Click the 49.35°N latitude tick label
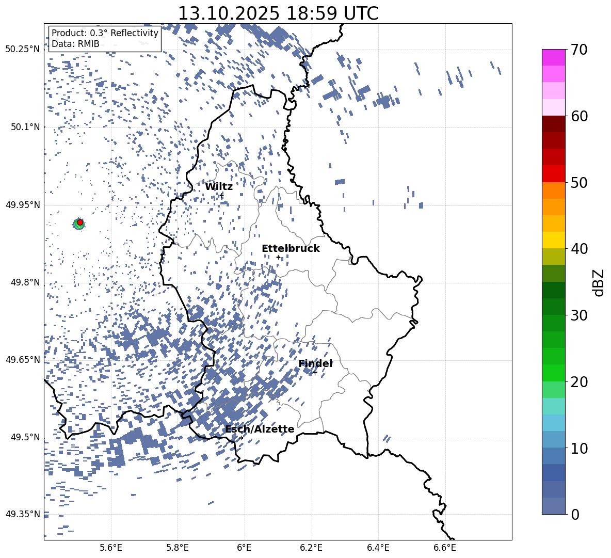The image size is (611, 558). click(x=23, y=514)
